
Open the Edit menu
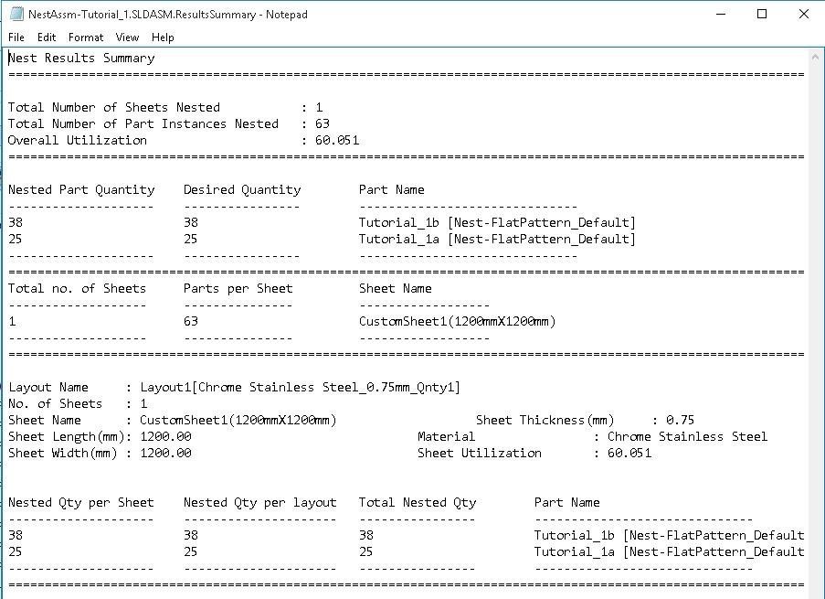pos(47,37)
